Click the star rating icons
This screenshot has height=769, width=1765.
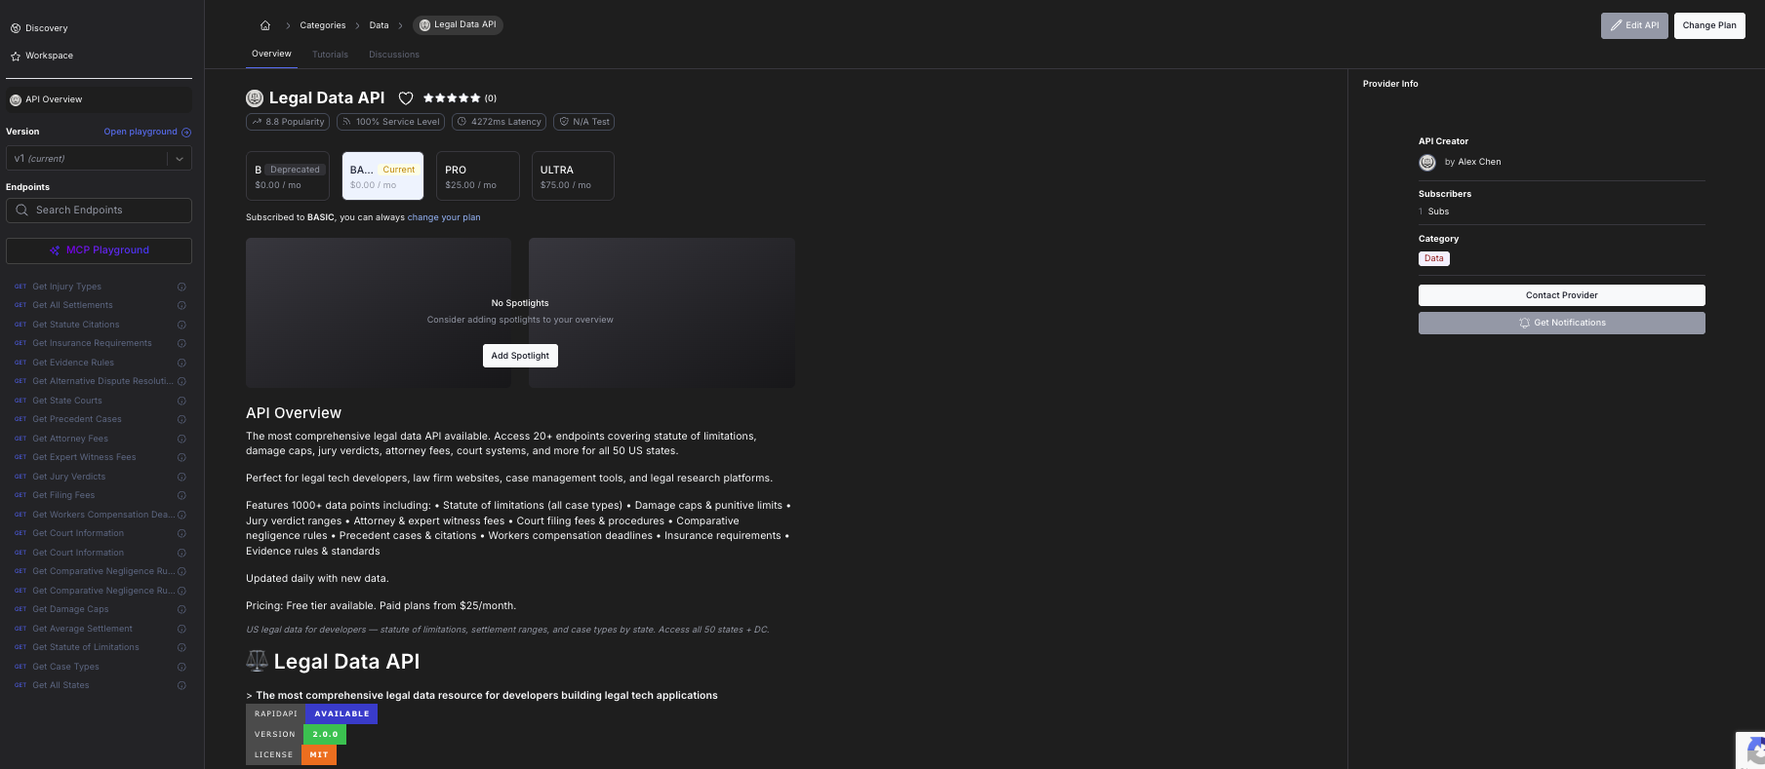click(452, 98)
